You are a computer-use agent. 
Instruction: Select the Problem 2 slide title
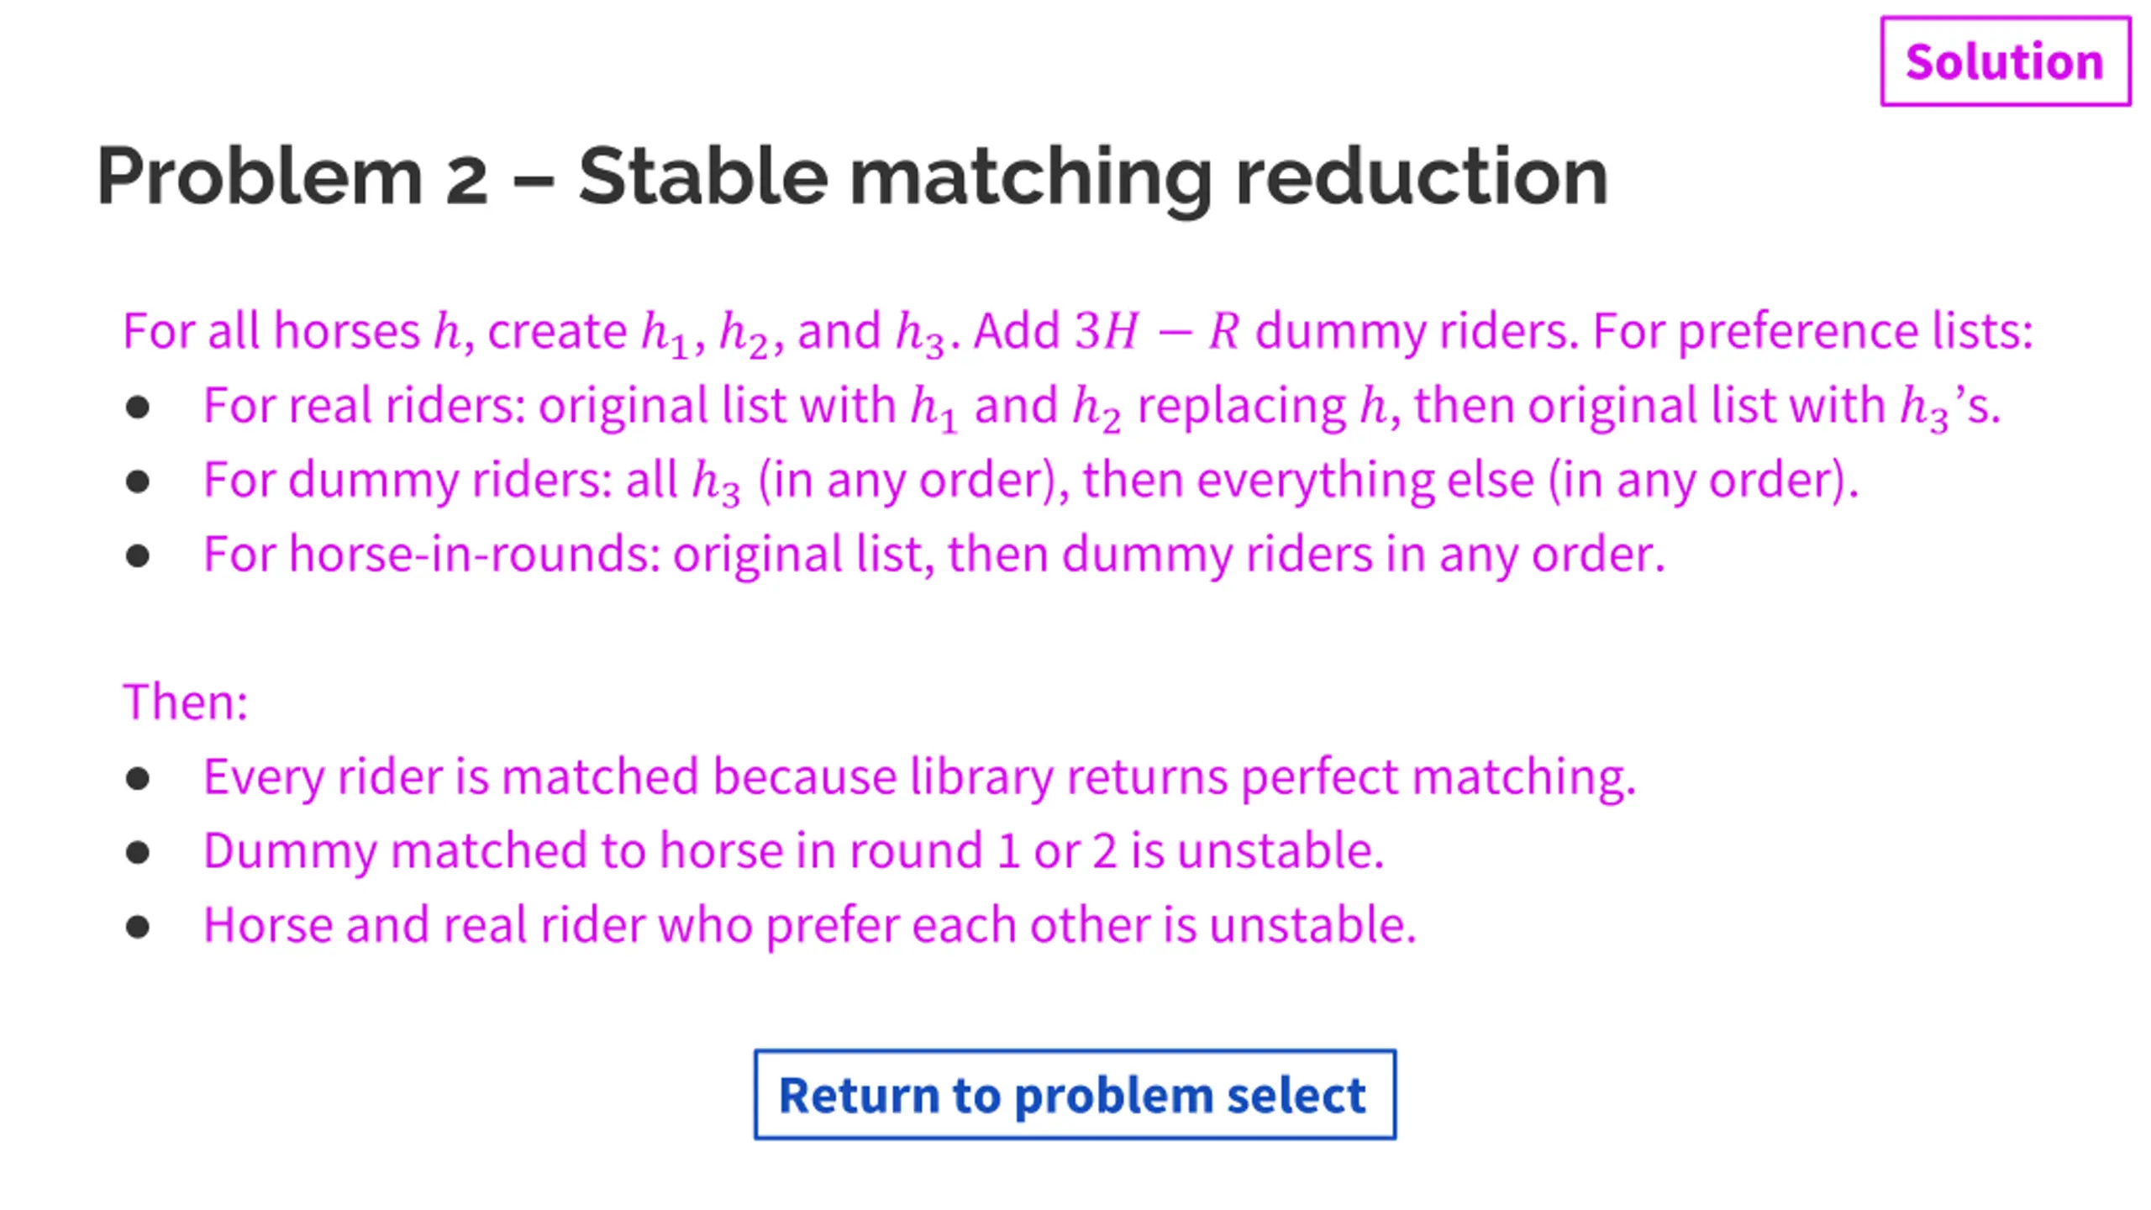pyautogui.click(x=852, y=176)
